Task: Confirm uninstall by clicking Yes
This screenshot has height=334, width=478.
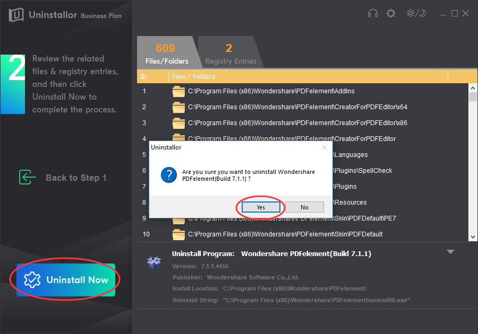Action: [x=261, y=207]
